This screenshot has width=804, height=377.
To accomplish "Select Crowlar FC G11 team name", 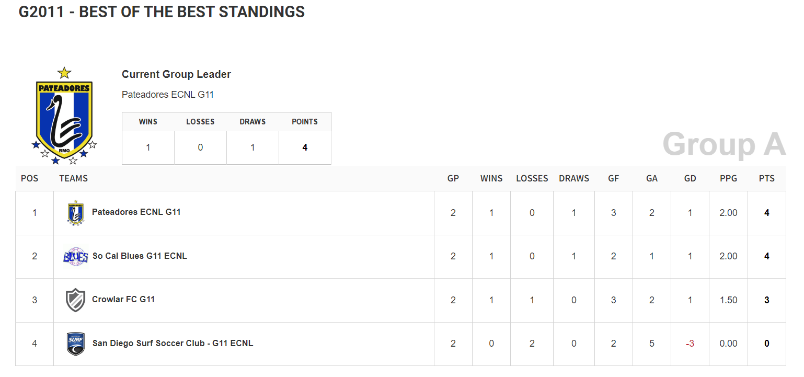I will click(x=123, y=300).
